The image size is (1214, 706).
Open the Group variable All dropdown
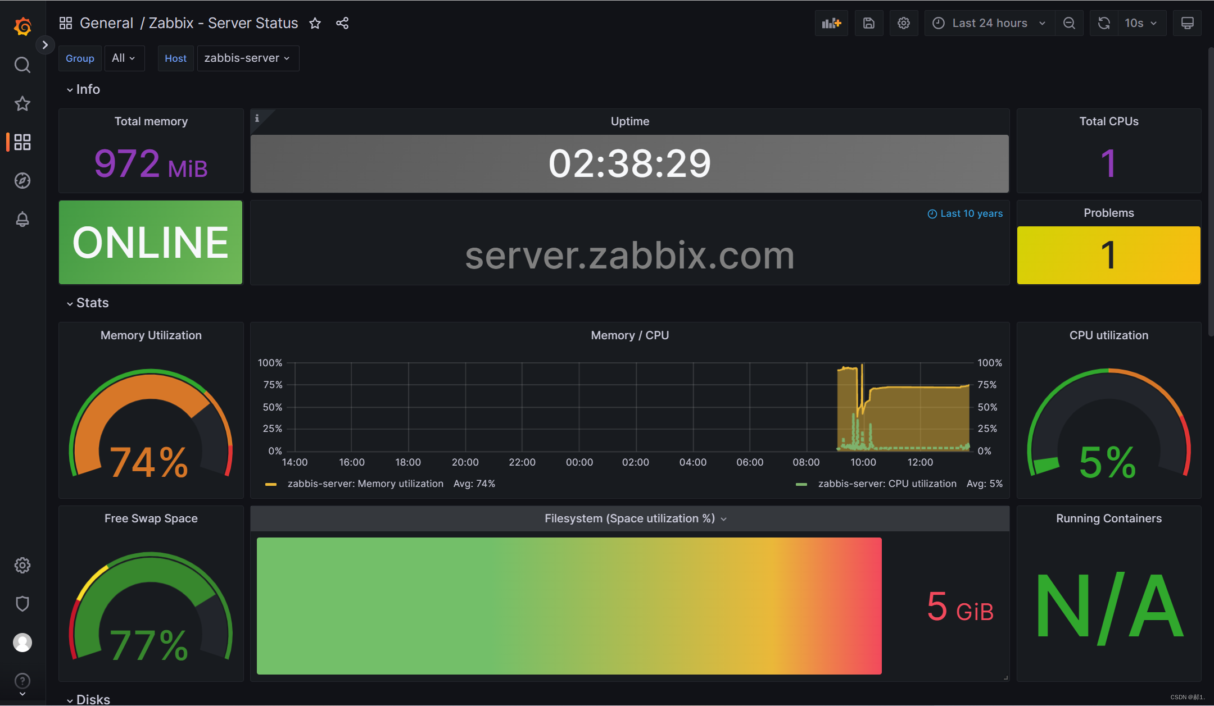point(124,58)
